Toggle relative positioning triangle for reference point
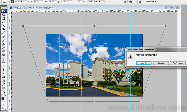Image resolution: width=187 pixels, height=112 pixels. point(29,2)
